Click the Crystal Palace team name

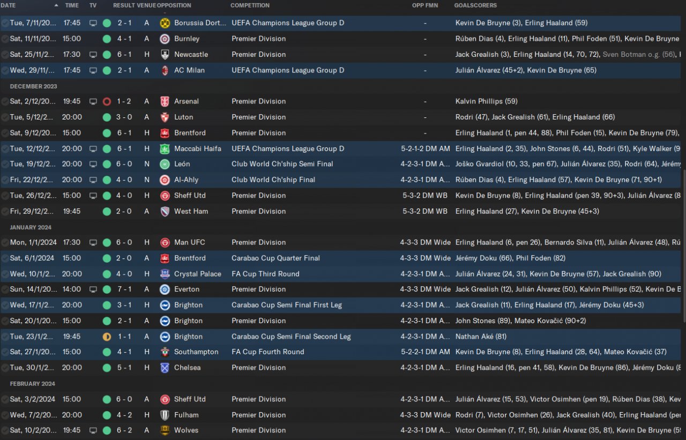click(198, 274)
